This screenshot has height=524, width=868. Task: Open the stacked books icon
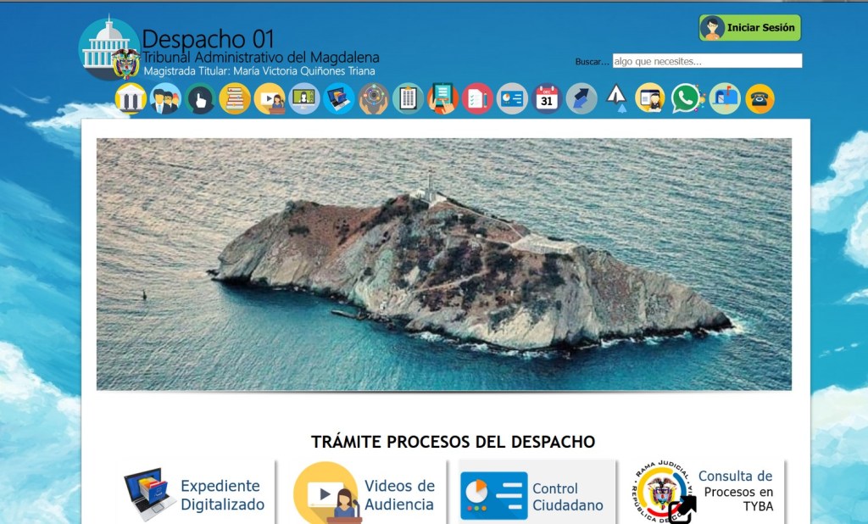point(235,99)
